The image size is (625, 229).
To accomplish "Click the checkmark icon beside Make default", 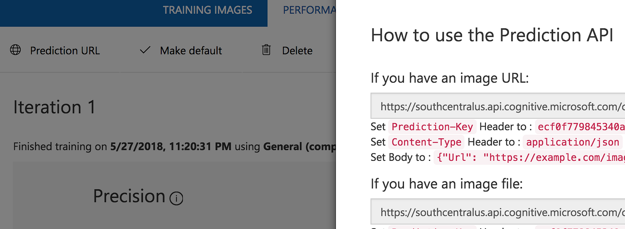I will tap(145, 50).
